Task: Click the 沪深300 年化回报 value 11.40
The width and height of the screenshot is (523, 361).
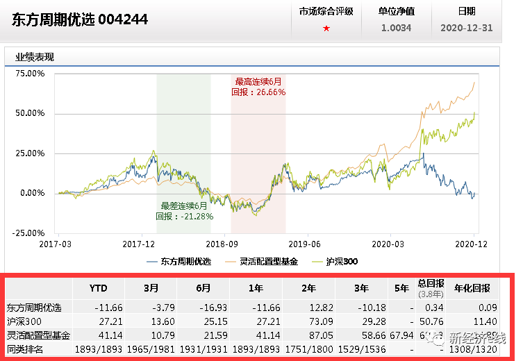Action: tap(485, 321)
